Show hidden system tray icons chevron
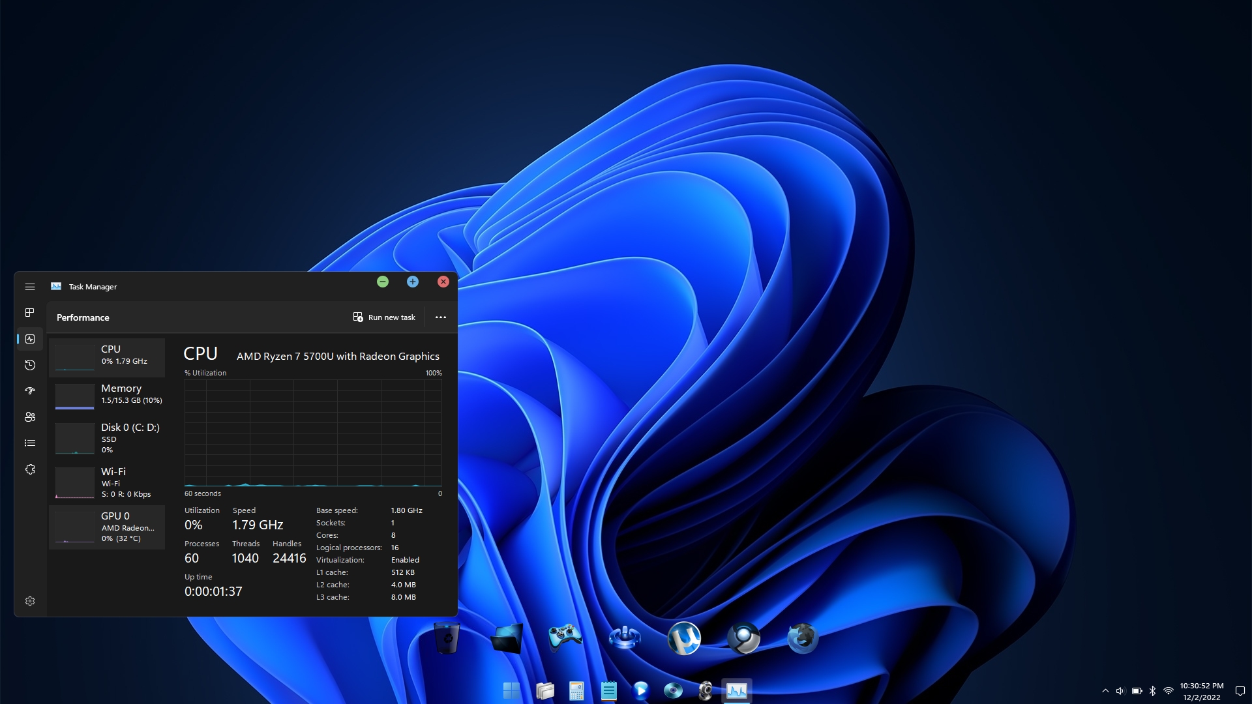Screen dimensions: 1252x704 pyautogui.click(x=1105, y=691)
